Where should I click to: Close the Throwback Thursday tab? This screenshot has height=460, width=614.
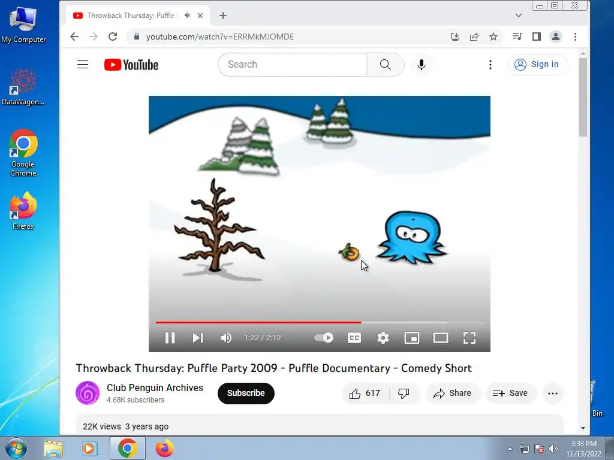(200, 16)
